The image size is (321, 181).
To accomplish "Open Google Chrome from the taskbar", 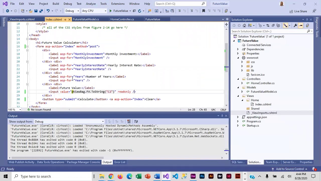I will [111, 176].
